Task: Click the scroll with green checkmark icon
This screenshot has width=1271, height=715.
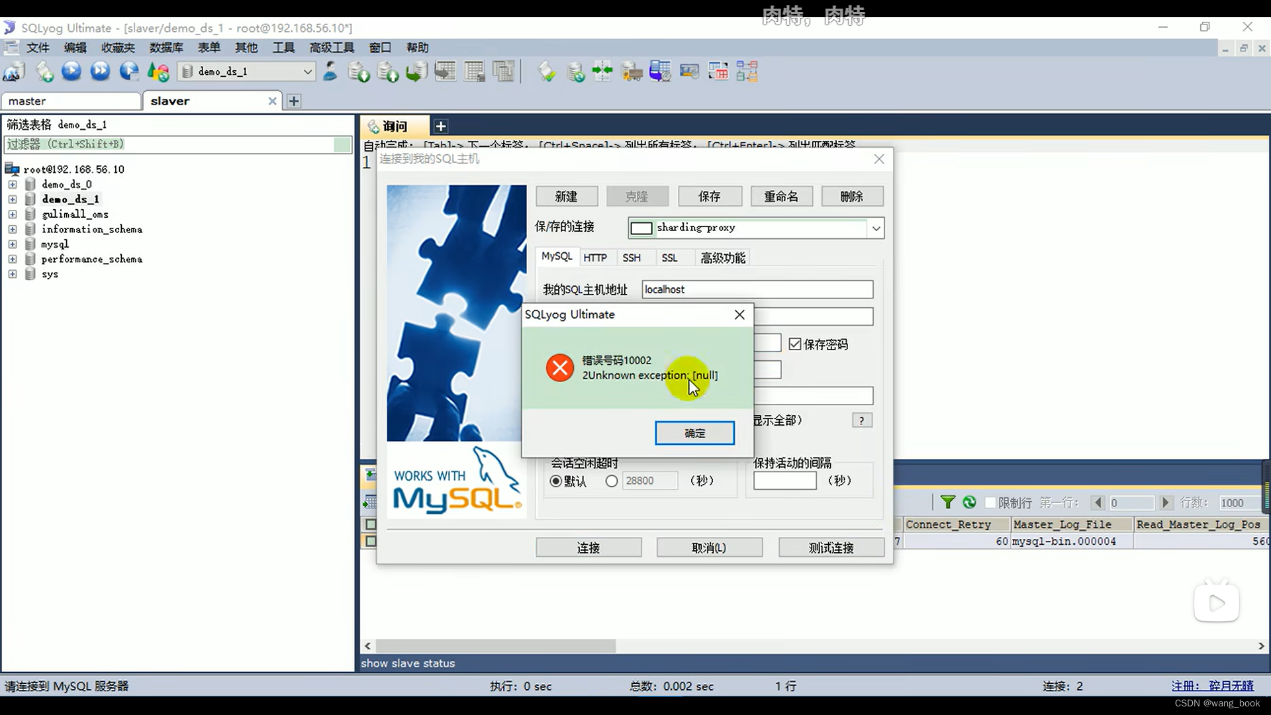Action: 547,71
